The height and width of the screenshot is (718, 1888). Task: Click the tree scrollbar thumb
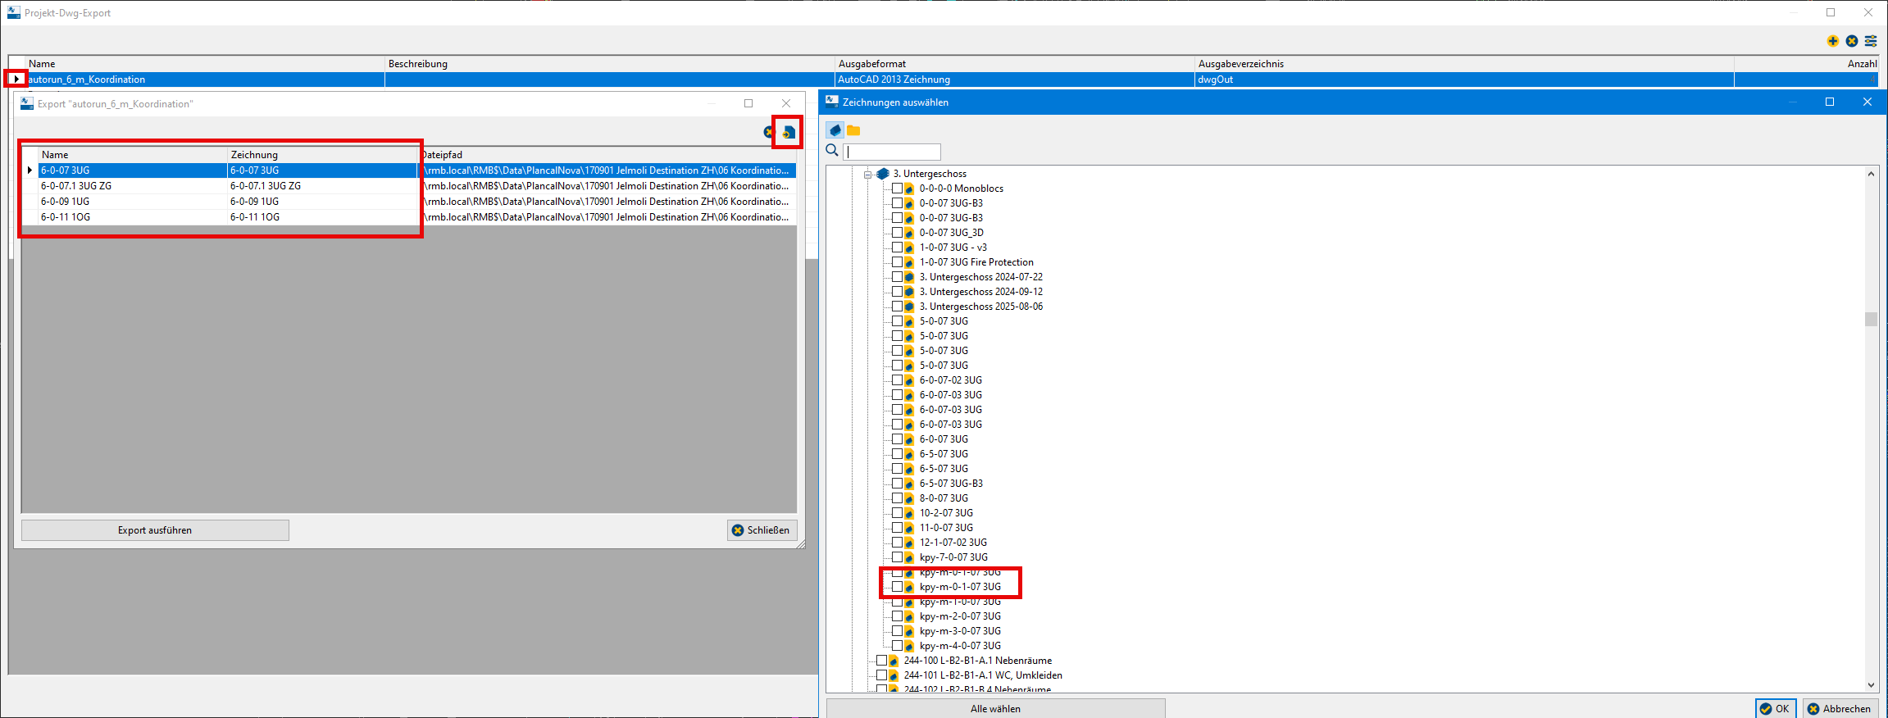pyautogui.click(x=1871, y=319)
